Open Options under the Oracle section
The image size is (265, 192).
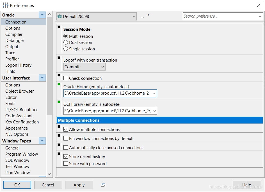[x=13, y=28]
